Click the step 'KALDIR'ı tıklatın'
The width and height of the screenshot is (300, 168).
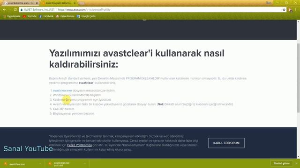(x=64, y=109)
